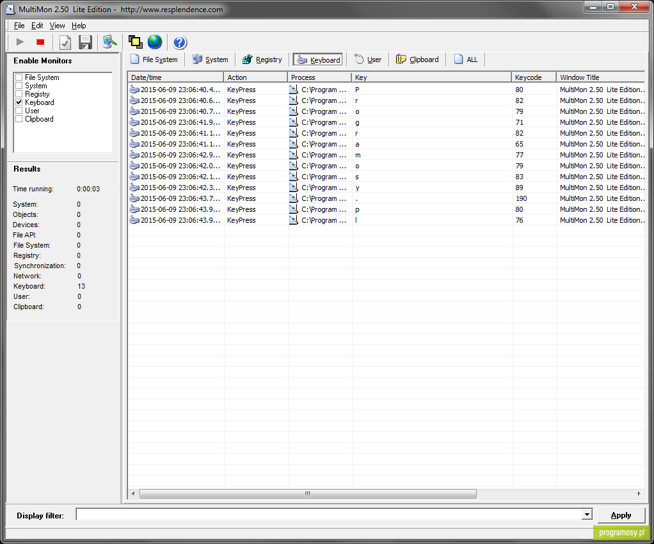Switch to the User tab
Viewport: 654px width, 544px height.
tap(368, 60)
